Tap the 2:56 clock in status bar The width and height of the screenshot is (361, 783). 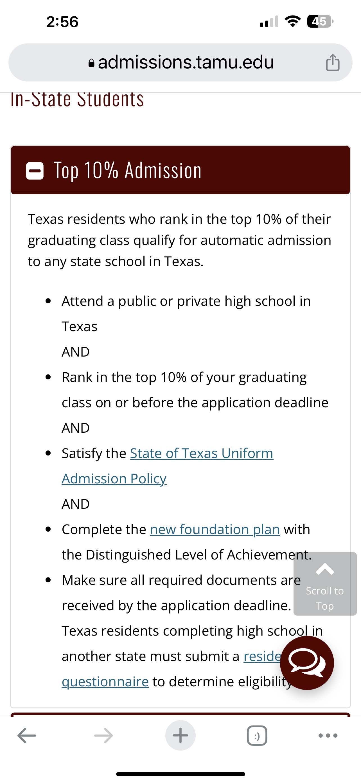[x=62, y=22]
